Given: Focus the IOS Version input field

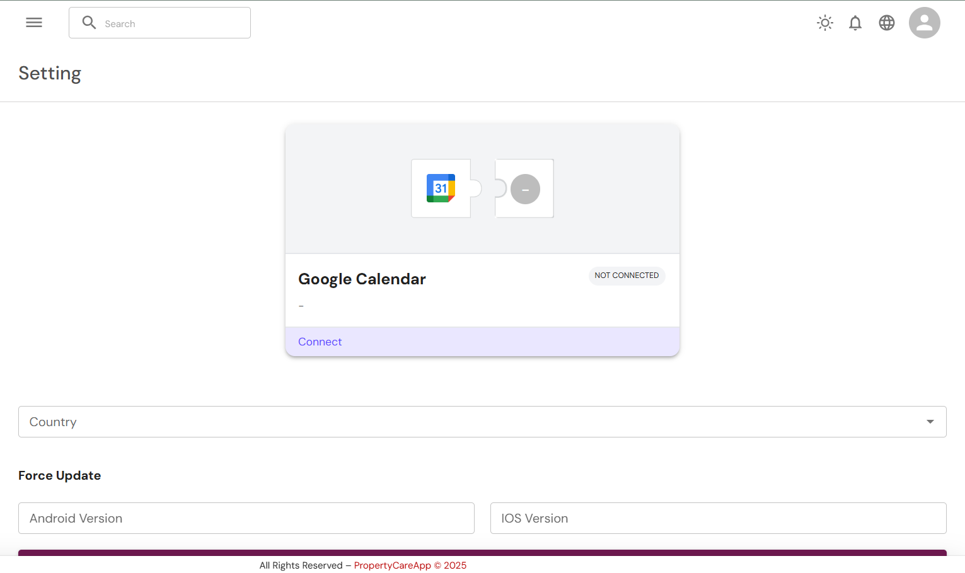Looking at the screenshot, I should point(718,518).
